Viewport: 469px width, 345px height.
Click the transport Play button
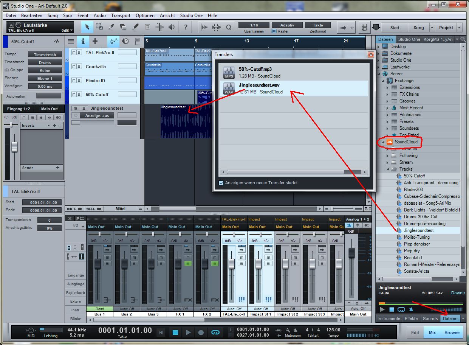pyautogui.click(x=188, y=333)
